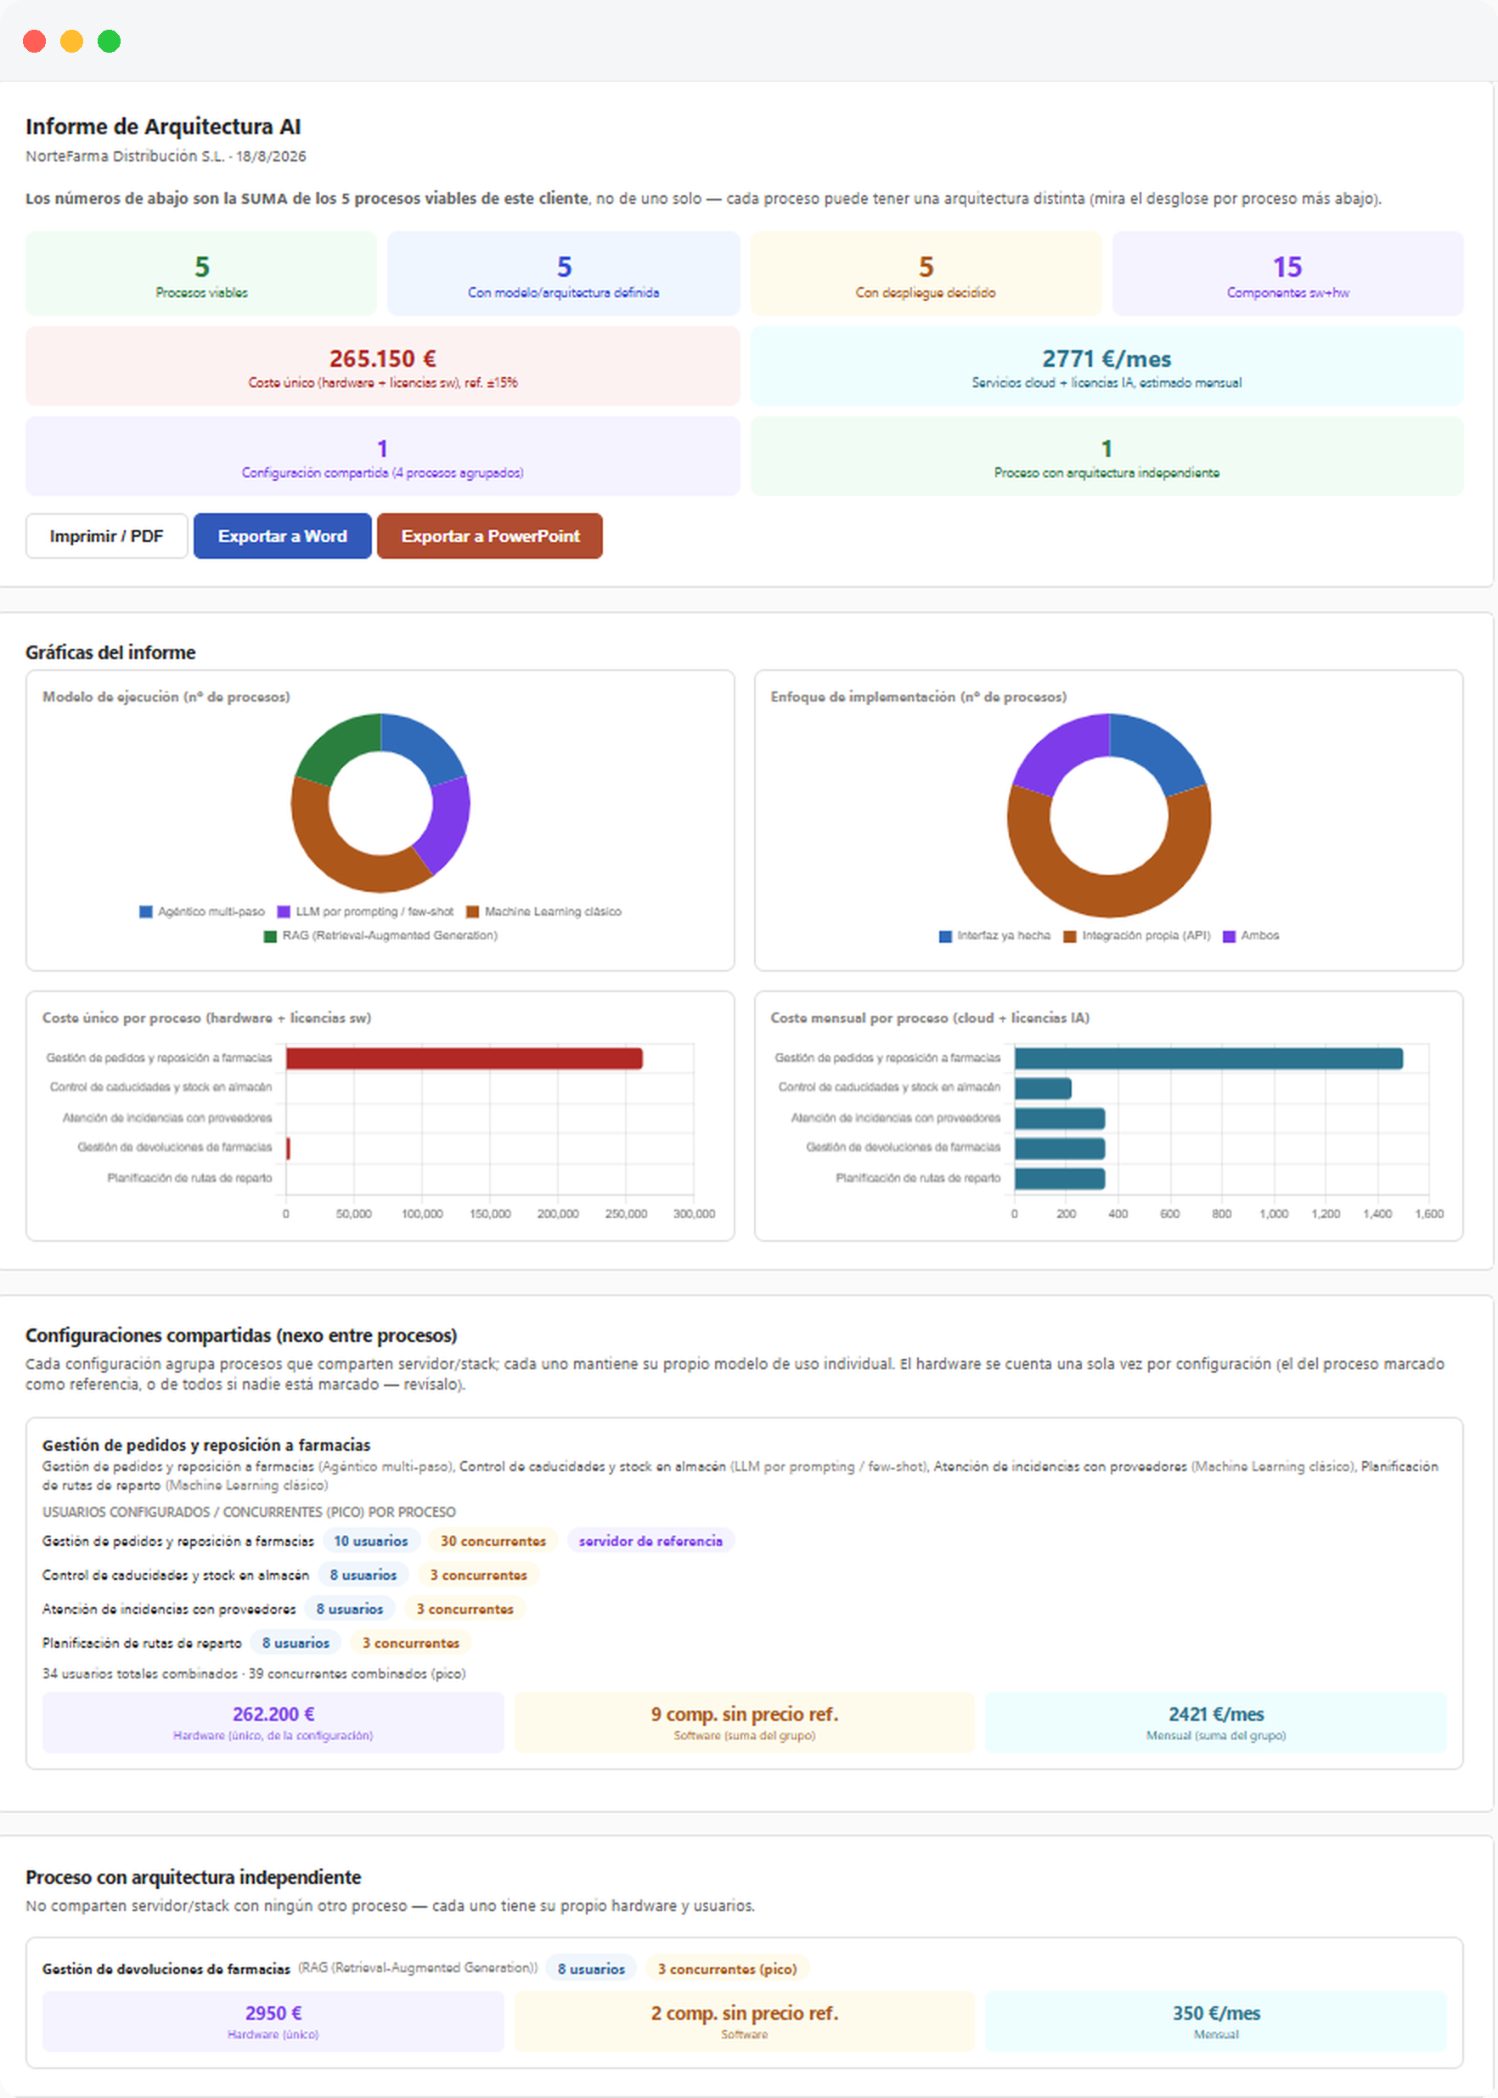Screen dimensions: 1498x2098
Task: Click the 5 Procesos viables card
Action: (x=201, y=274)
